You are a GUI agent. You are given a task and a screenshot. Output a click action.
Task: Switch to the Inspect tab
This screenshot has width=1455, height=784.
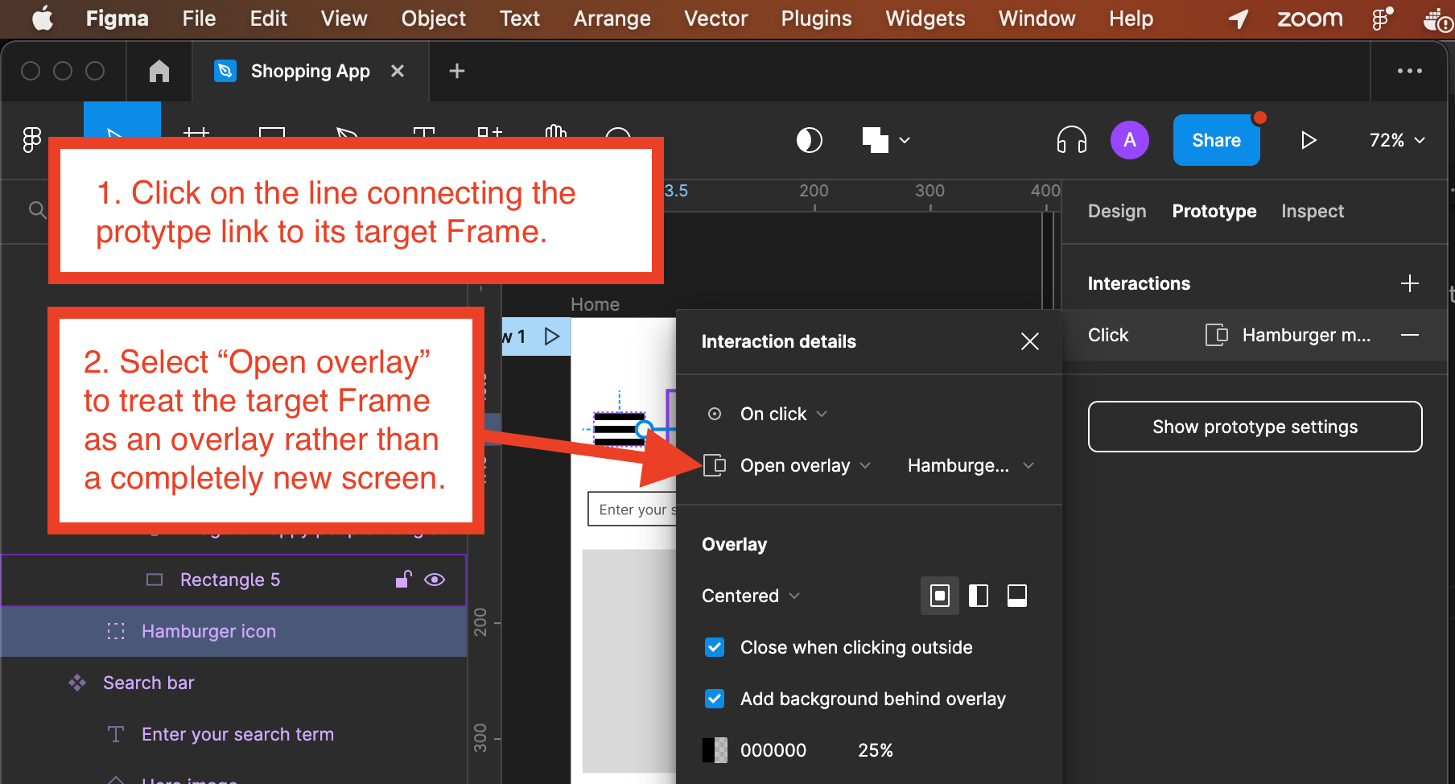coord(1313,211)
